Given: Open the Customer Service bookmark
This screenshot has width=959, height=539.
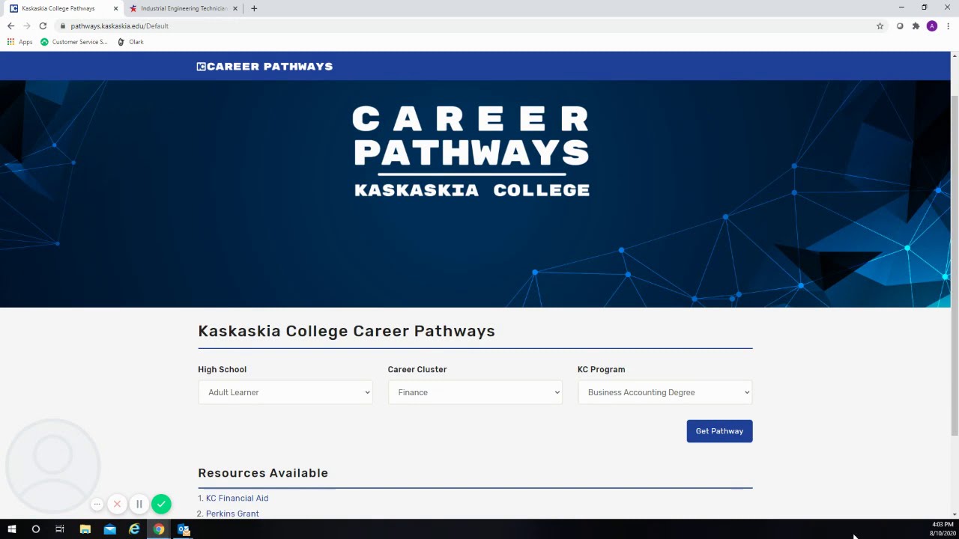Looking at the screenshot, I should pyautogui.click(x=73, y=42).
